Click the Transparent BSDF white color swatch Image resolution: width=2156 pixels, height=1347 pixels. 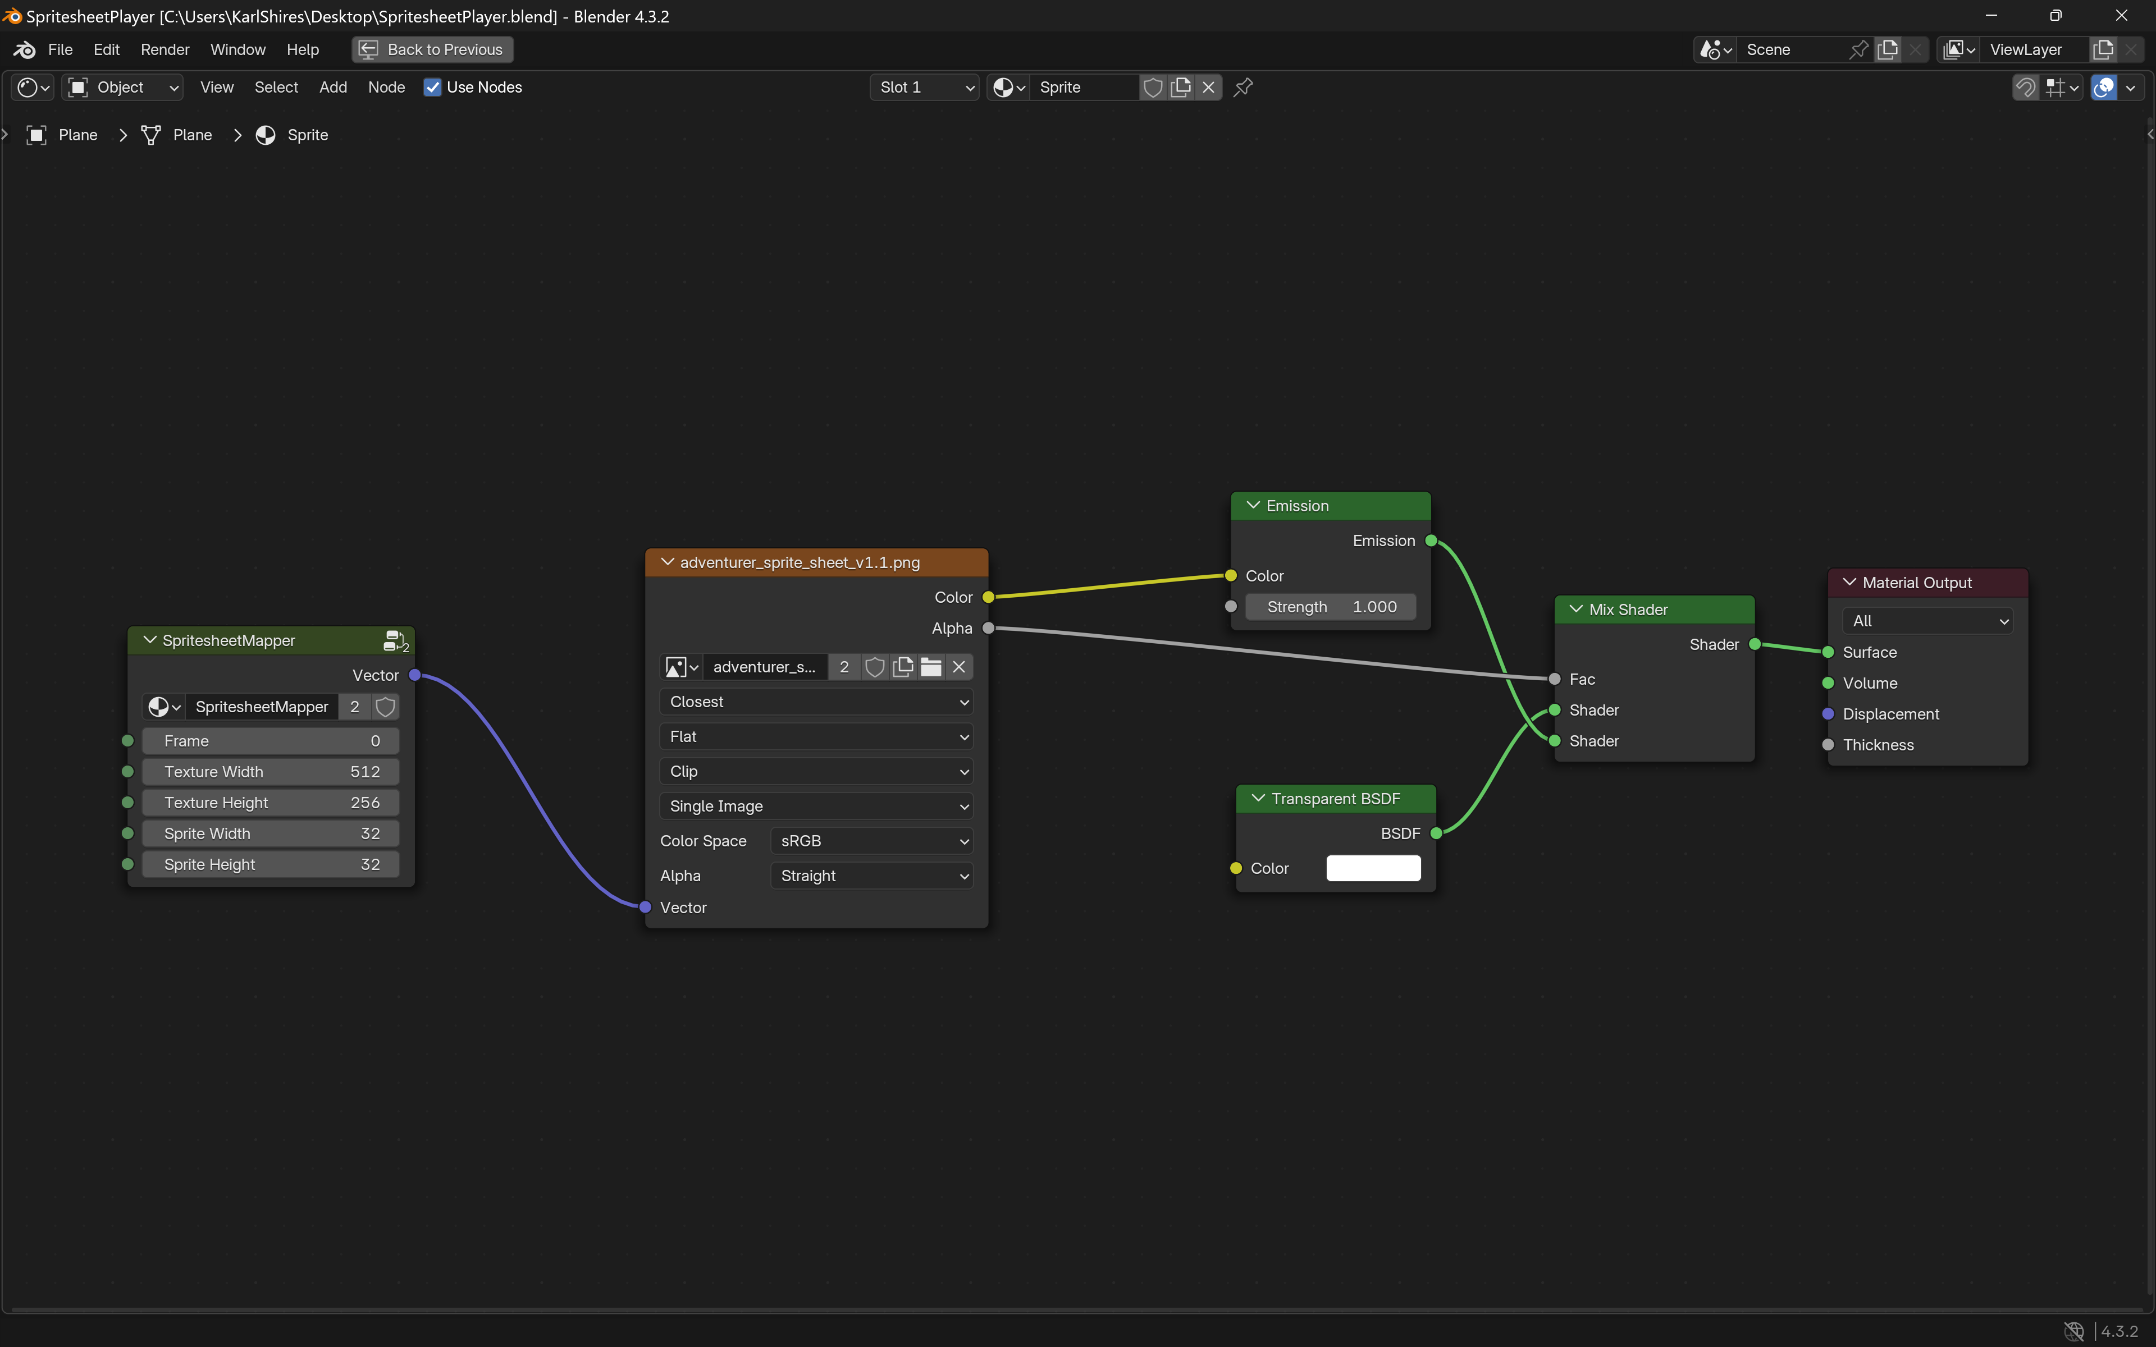click(x=1373, y=869)
